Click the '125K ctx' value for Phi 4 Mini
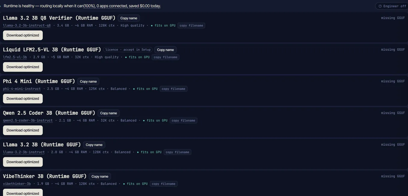The image size is (408, 196). pos(97,89)
